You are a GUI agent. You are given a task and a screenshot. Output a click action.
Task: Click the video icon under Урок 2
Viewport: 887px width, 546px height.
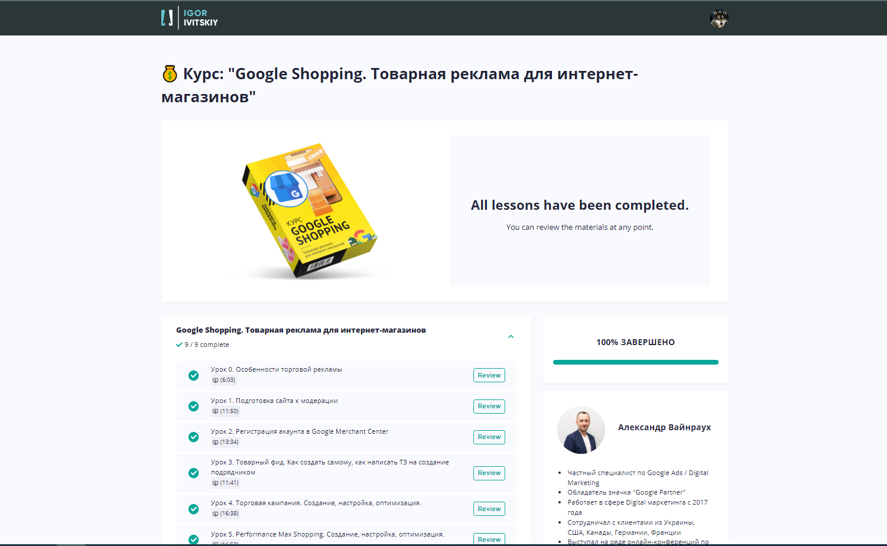click(x=215, y=442)
